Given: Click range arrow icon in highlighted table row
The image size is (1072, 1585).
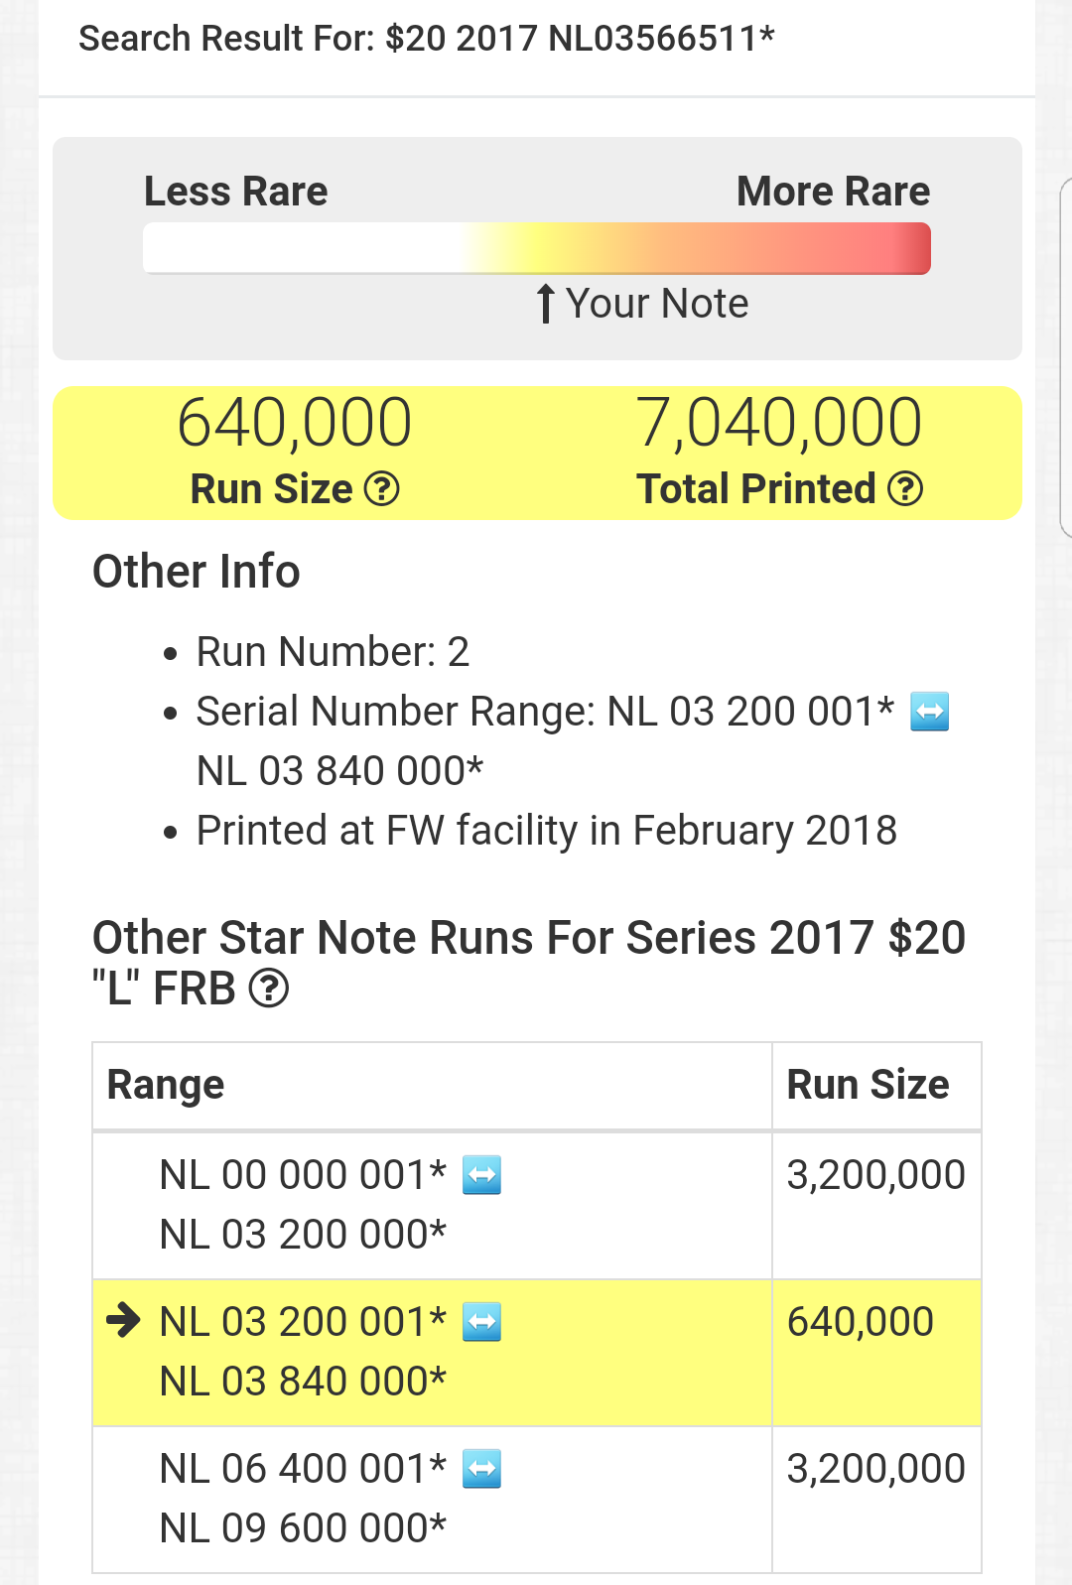Looking at the screenshot, I should pyautogui.click(x=482, y=1322).
